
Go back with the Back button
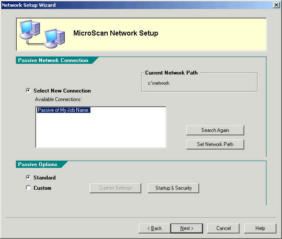pyautogui.click(x=155, y=228)
